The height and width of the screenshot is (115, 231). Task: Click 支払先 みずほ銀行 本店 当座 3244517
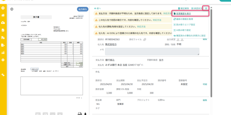pyautogui.click(x=124, y=65)
